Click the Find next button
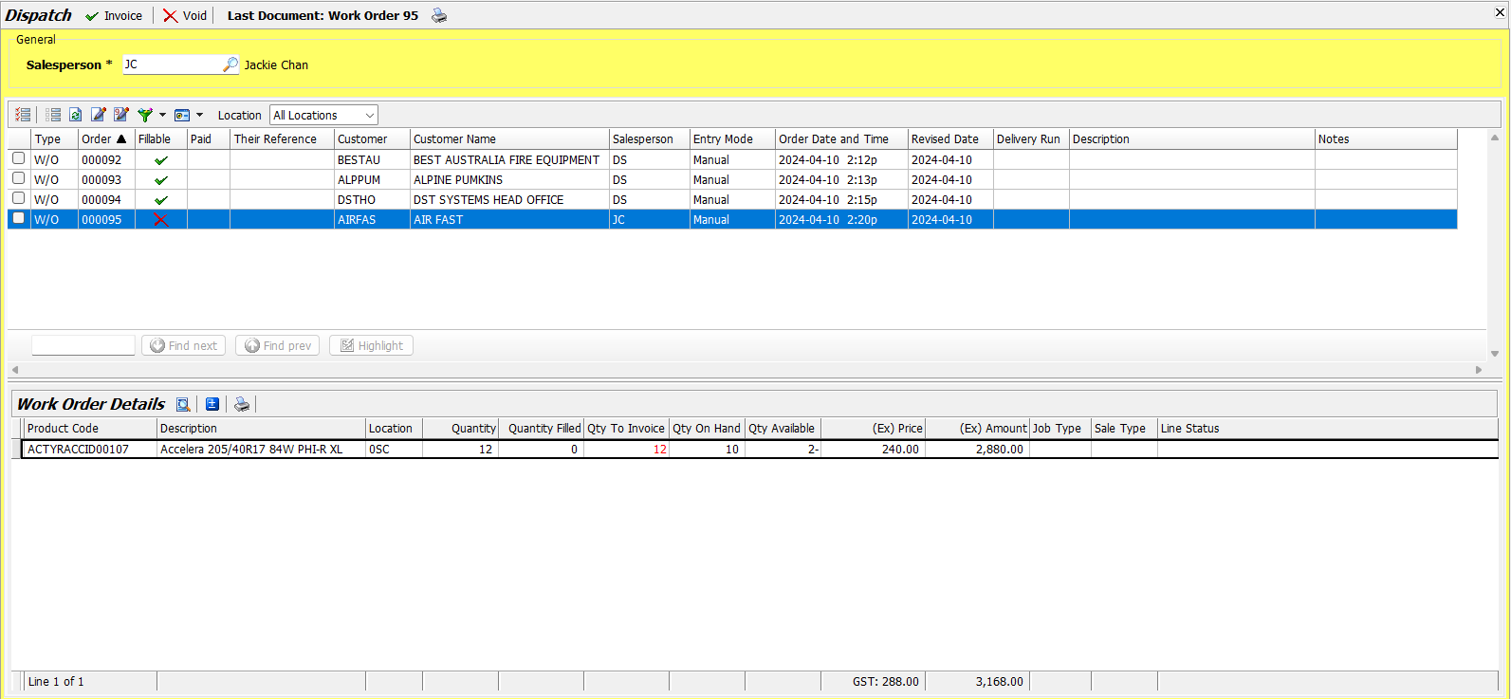 [183, 345]
